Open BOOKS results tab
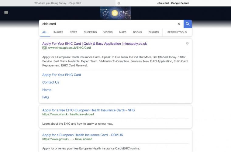This screenshot has width=231, height=152. point(137,32)
